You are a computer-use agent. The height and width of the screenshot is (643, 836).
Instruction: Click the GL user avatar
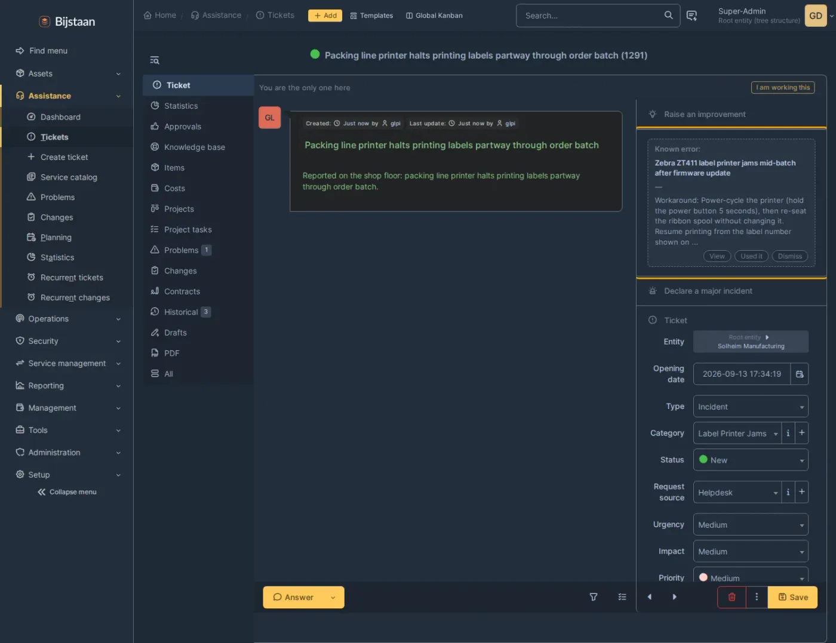(x=269, y=118)
